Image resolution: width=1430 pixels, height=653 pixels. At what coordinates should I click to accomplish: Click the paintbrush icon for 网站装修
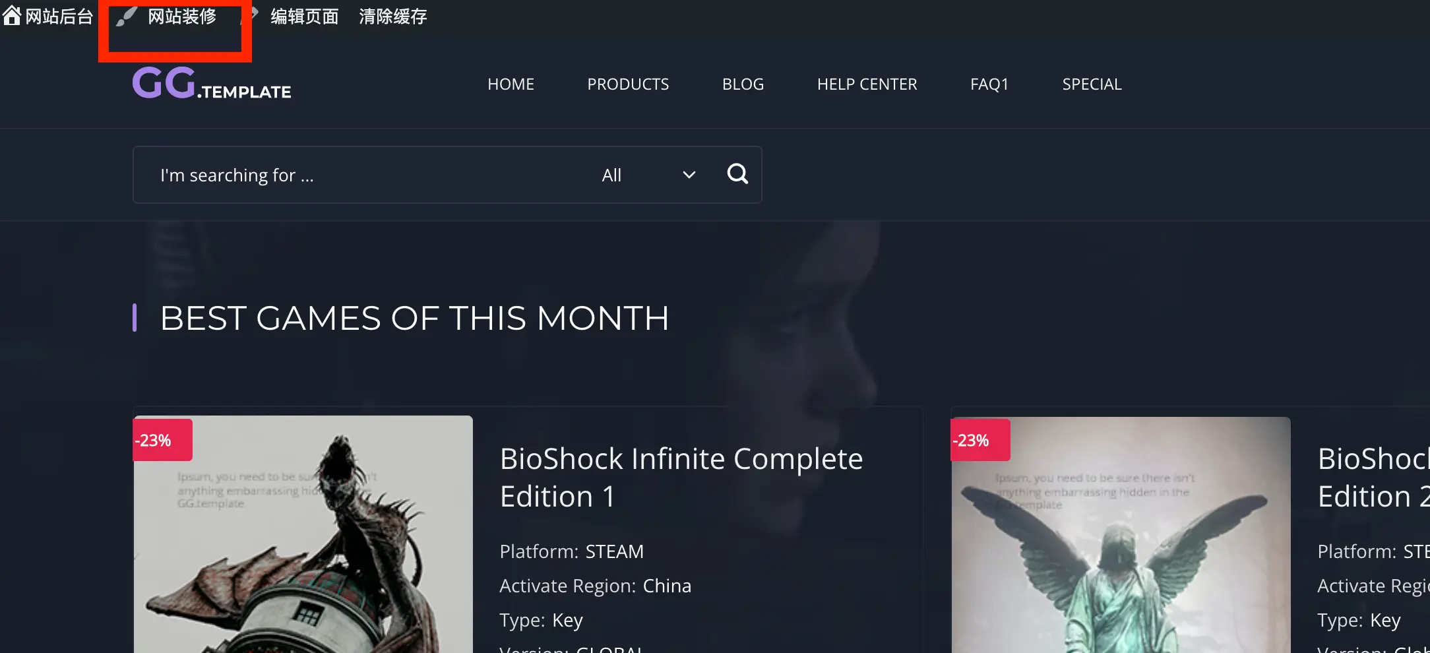[126, 16]
